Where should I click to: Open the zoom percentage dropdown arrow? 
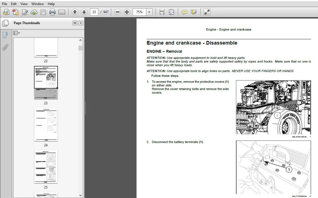149,12
